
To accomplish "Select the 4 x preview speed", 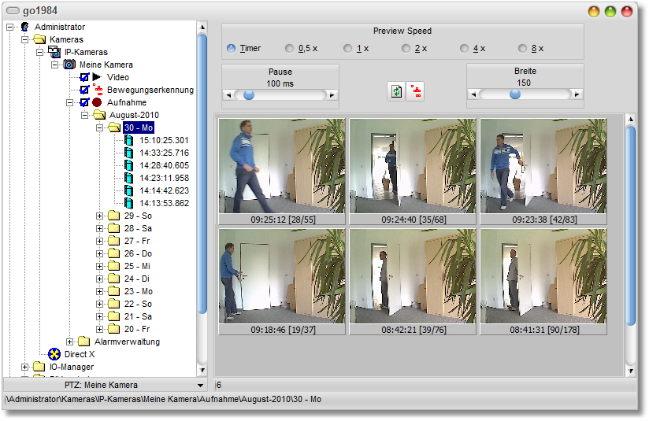I will pyautogui.click(x=464, y=48).
